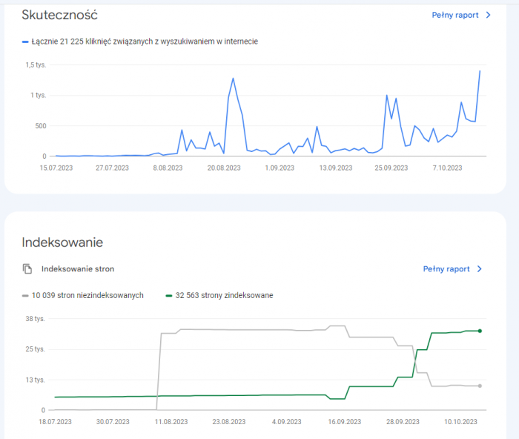Click the 38 tys. axis label
The image size is (519, 439).
pos(35,319)
